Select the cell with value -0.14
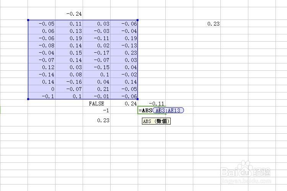 [x=42, y=74]
